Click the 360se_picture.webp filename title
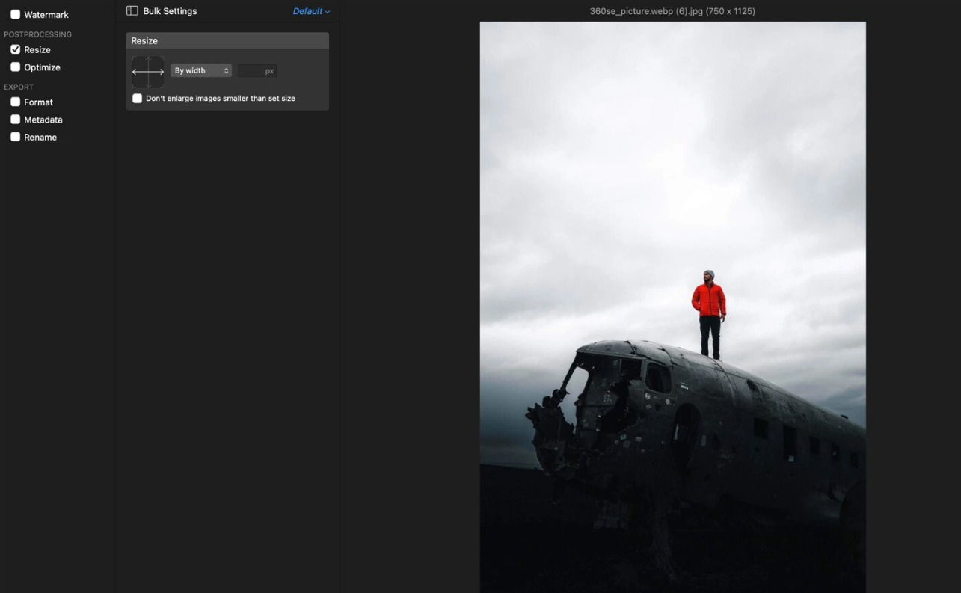 tap(672, 11)
